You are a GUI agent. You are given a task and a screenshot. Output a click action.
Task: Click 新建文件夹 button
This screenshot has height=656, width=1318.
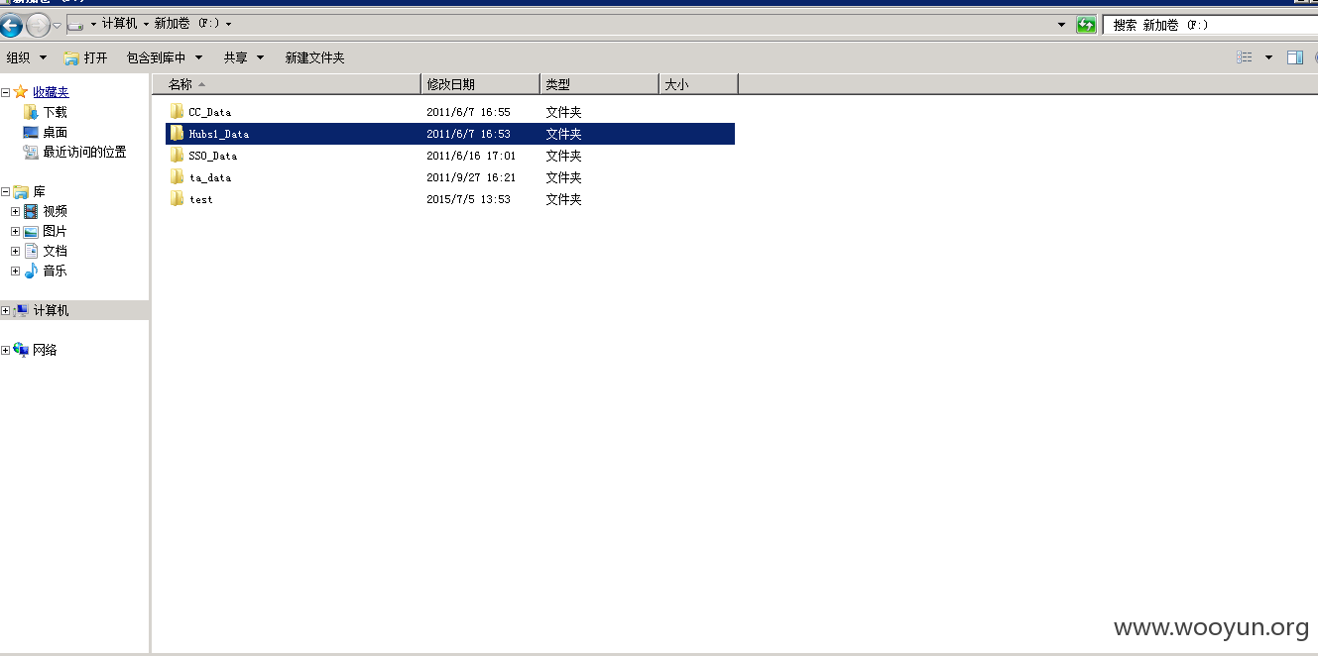314,57
